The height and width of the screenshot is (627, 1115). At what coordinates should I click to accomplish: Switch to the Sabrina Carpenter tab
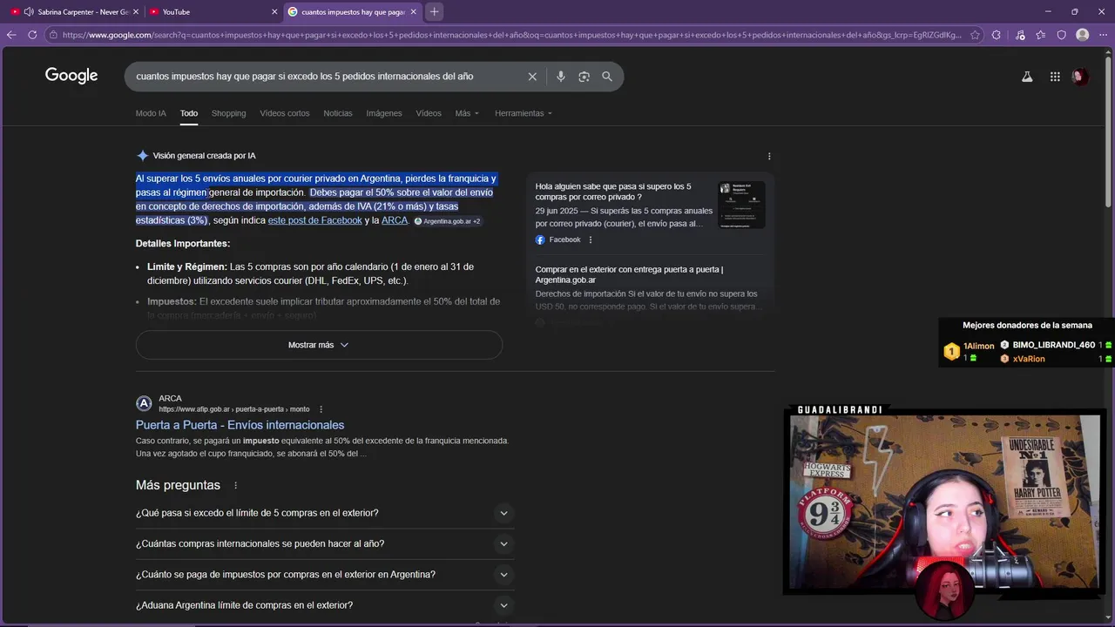[74, 11]
